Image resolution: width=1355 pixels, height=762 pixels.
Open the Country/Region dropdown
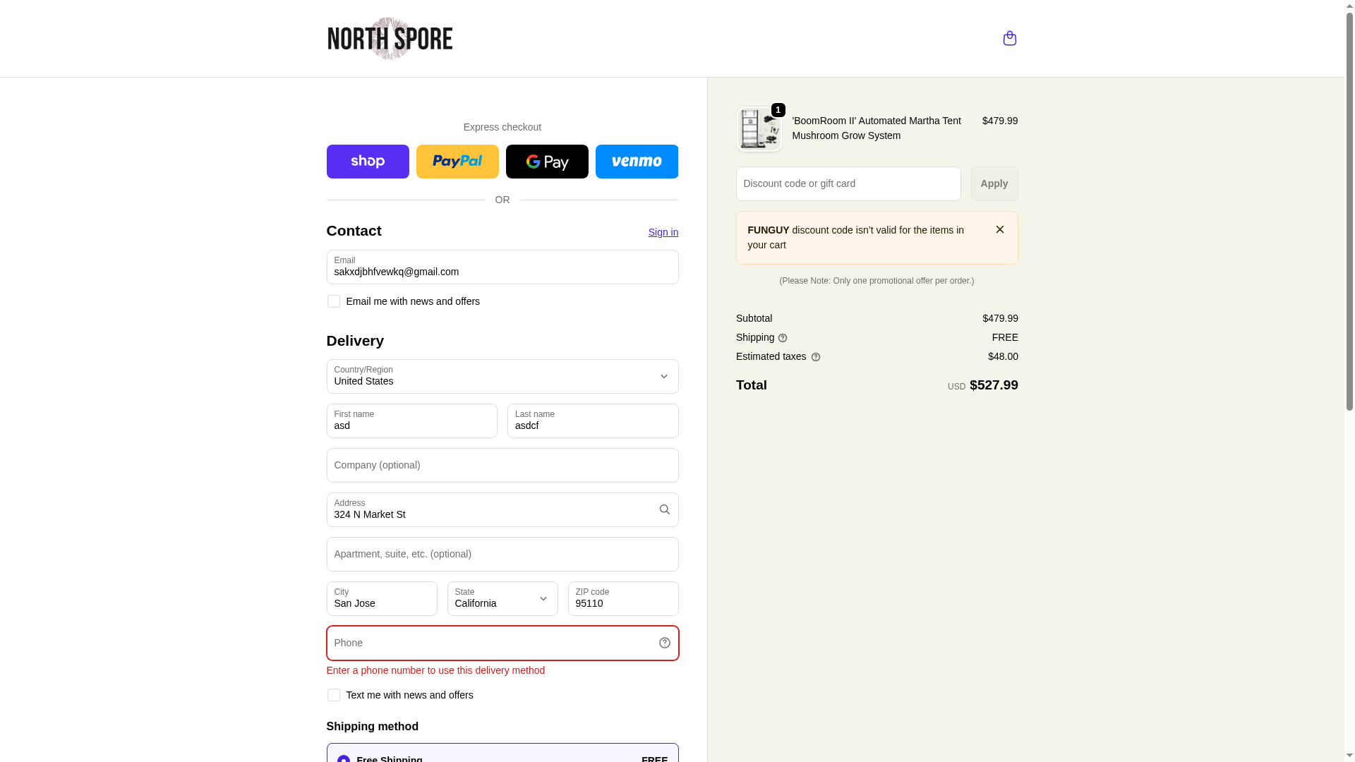(x=502, y=377)
